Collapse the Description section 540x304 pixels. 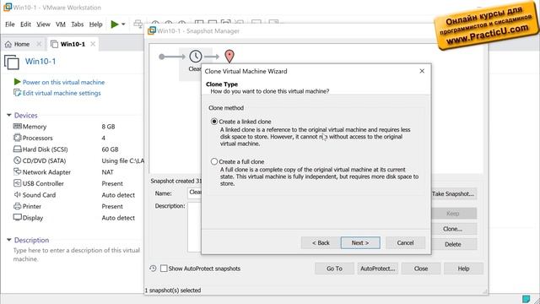9,240
